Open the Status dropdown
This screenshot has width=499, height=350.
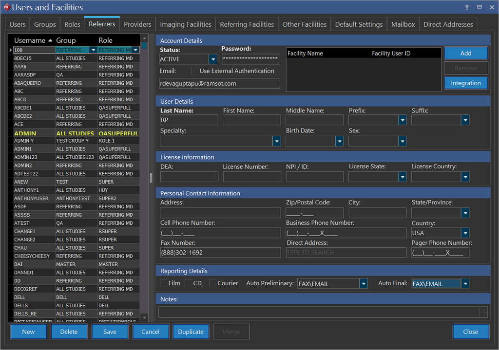pos(213,59)
